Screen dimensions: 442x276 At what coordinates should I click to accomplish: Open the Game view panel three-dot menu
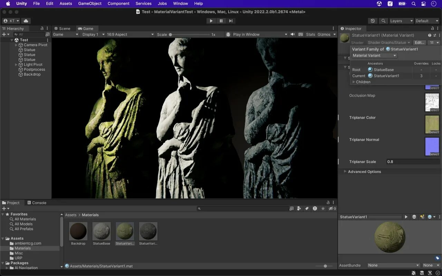coord(333,29)
